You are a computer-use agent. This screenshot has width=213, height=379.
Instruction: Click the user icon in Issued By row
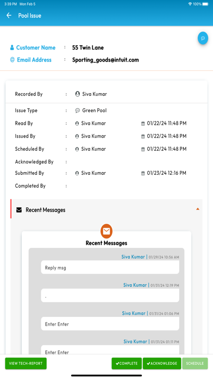click(77, 136)
